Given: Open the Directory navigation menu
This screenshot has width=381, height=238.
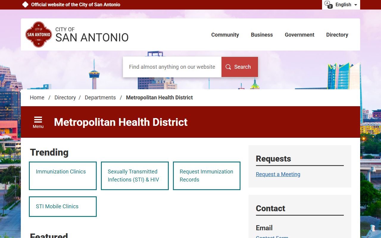Looking at the screenshot, I should (337, 35).
